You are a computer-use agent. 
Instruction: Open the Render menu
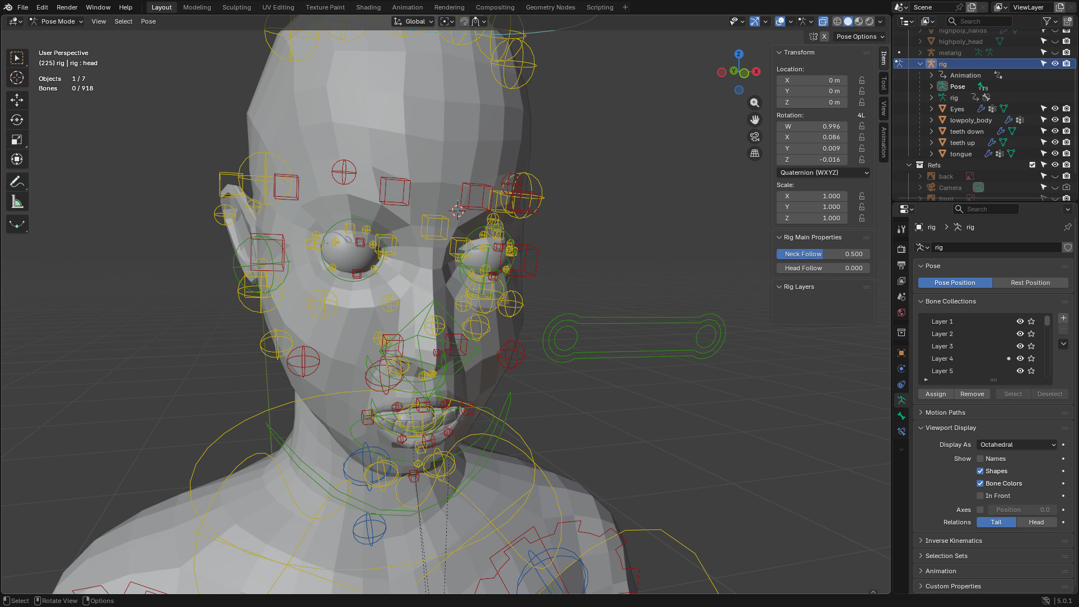(67, 7)
